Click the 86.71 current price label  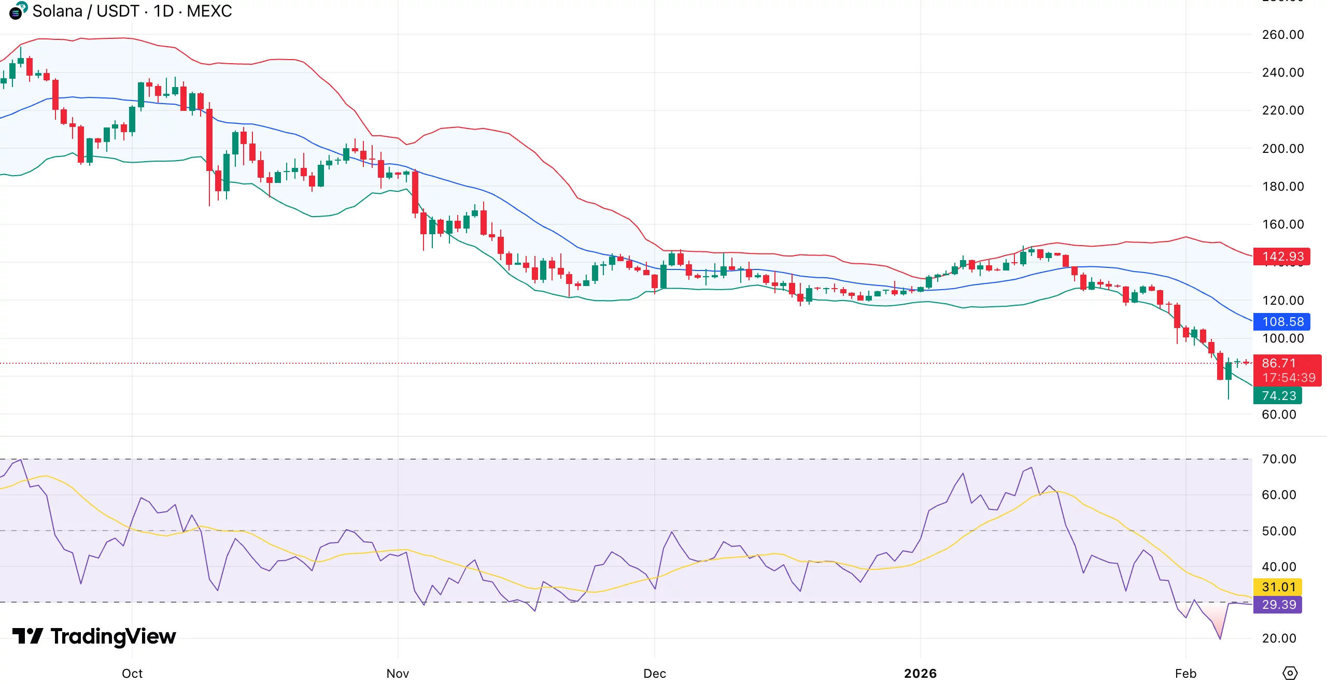point(1280,363)
